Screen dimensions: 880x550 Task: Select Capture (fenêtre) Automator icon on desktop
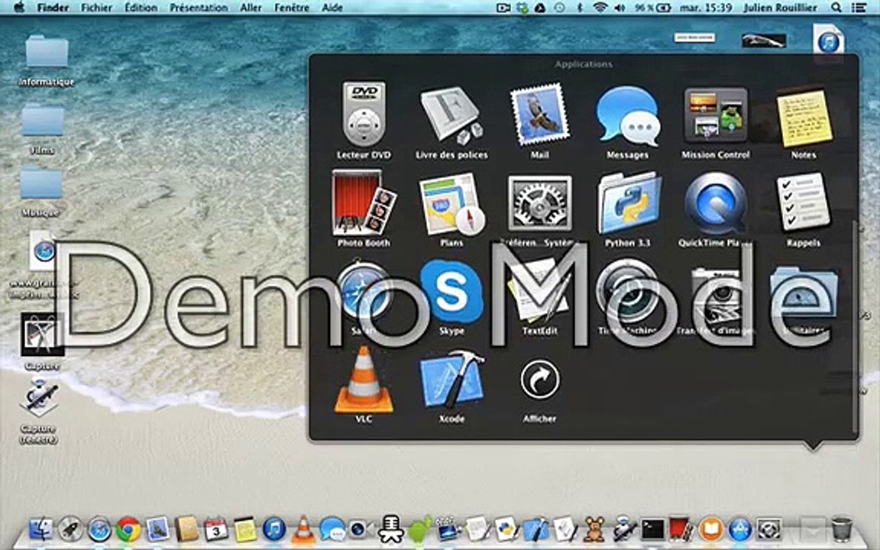tap(39, 399)
